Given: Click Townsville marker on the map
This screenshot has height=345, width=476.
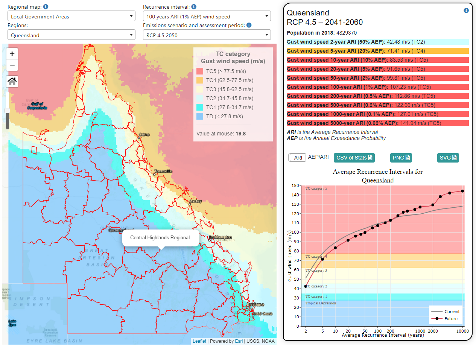Looking at the screenshot, I should 154,174.
